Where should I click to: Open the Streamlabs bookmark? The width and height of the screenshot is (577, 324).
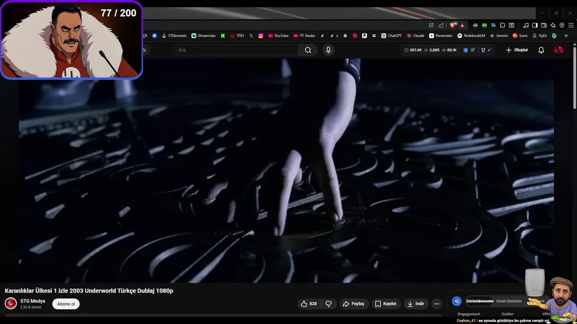203,36
